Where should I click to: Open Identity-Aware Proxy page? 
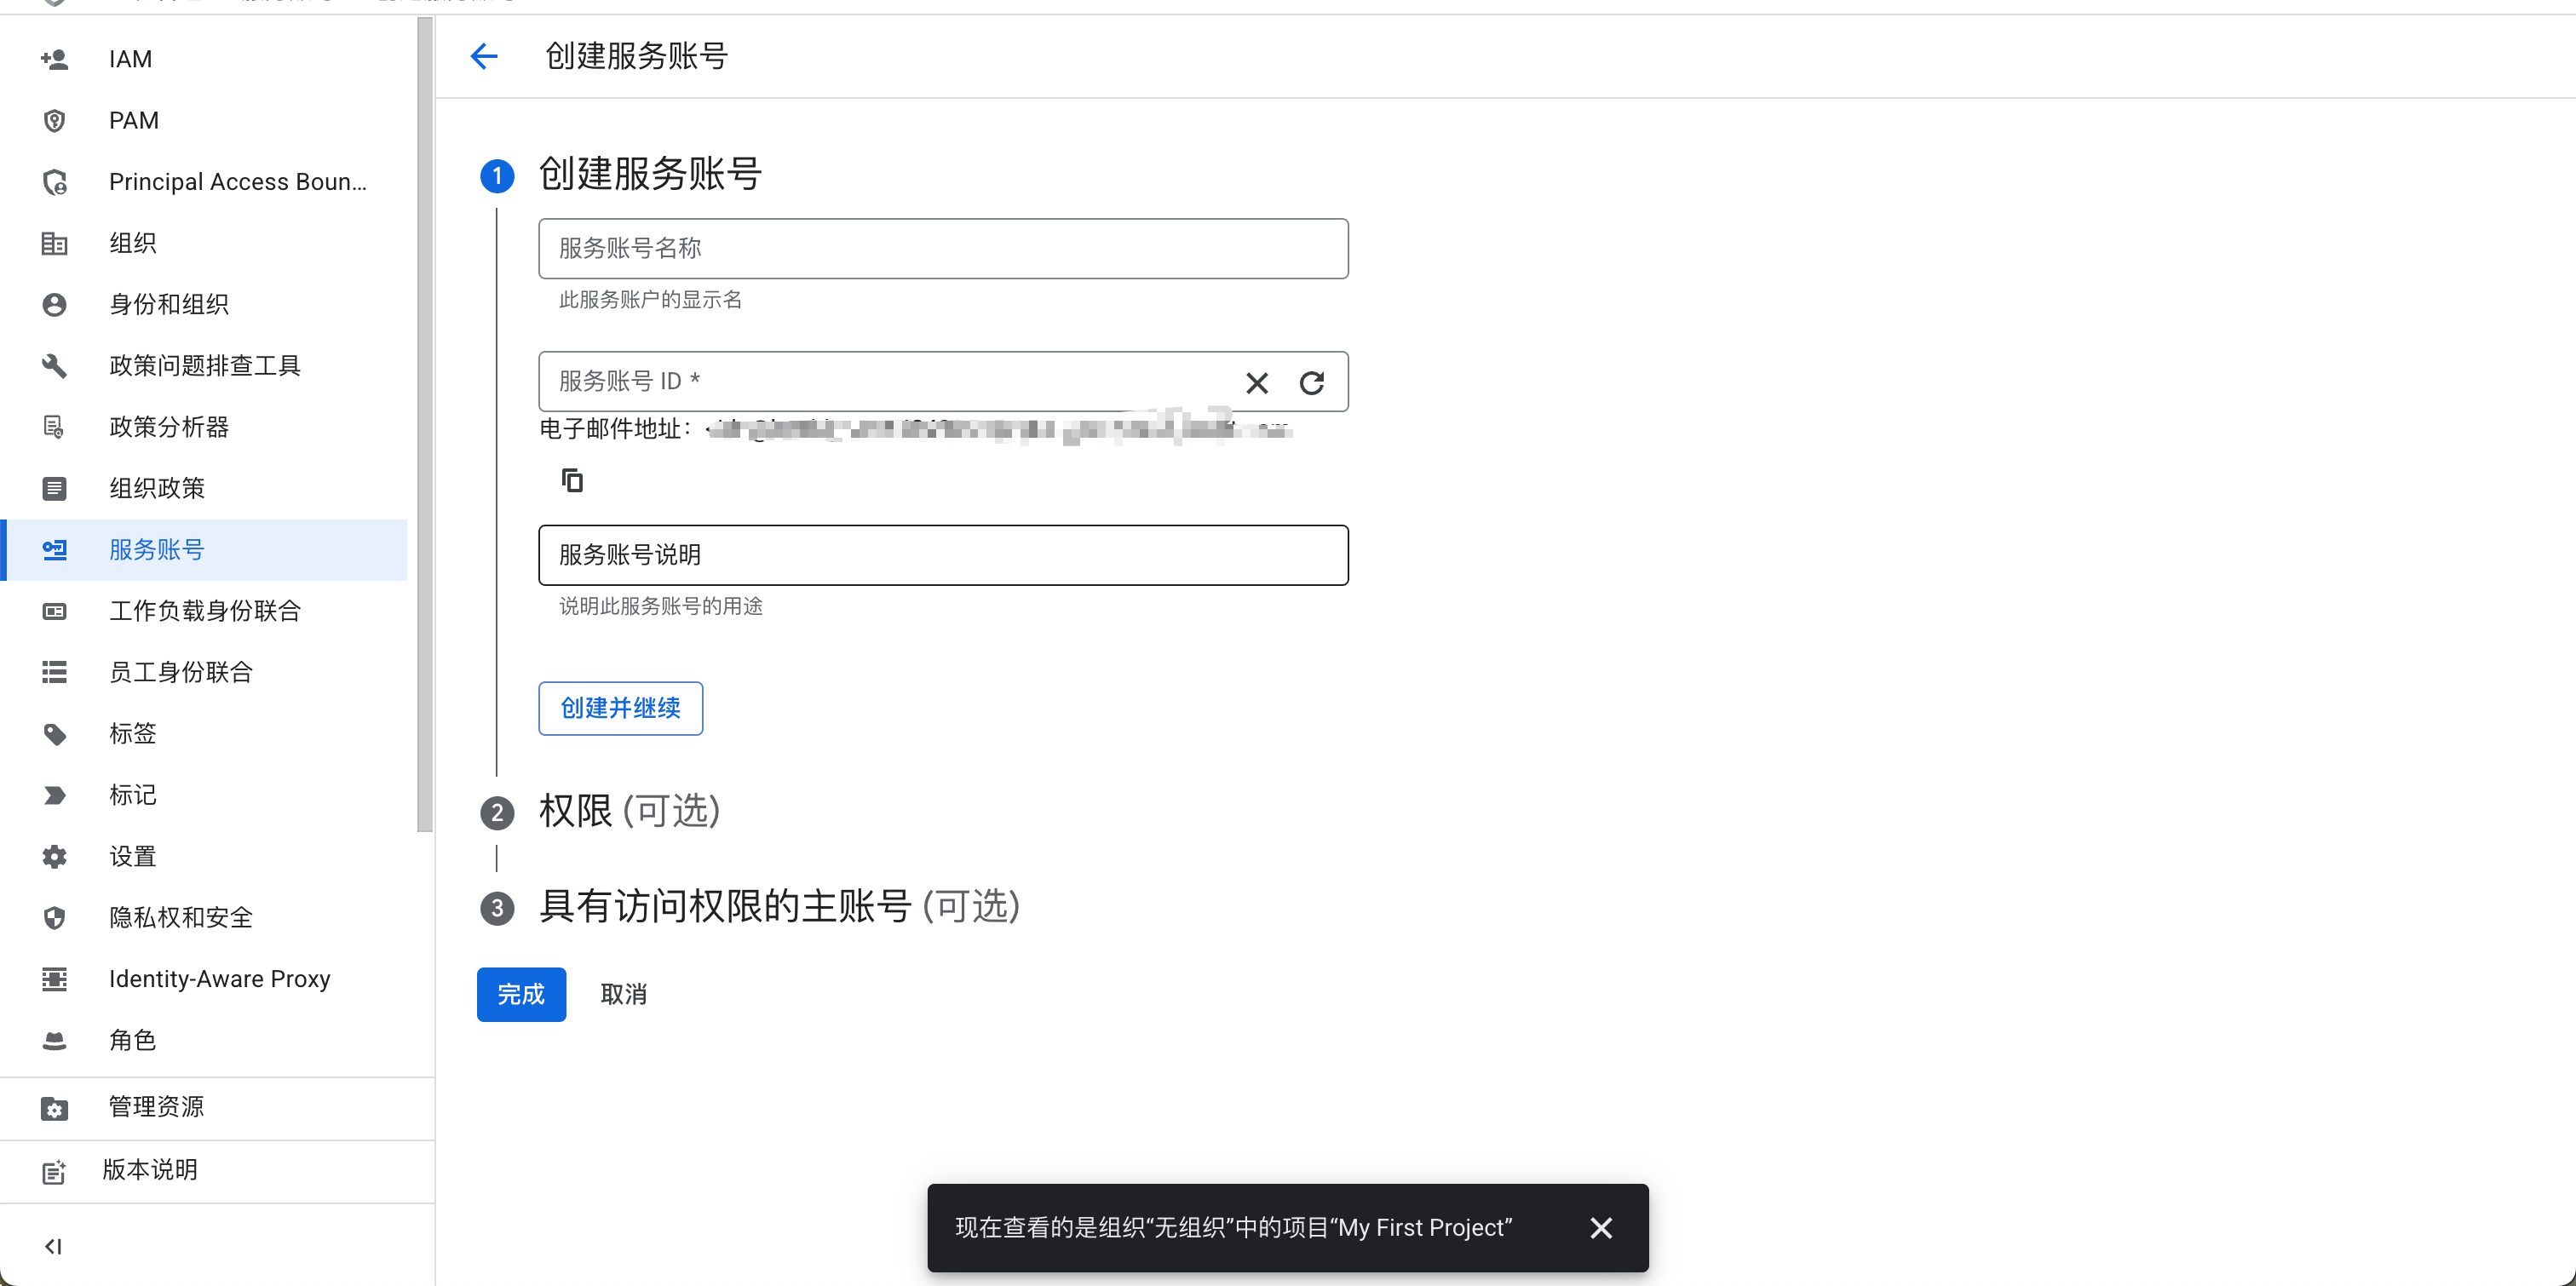coord(219,979)
